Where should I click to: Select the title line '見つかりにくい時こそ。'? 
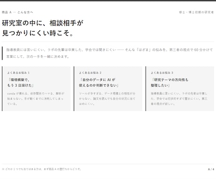coord(38,33)
